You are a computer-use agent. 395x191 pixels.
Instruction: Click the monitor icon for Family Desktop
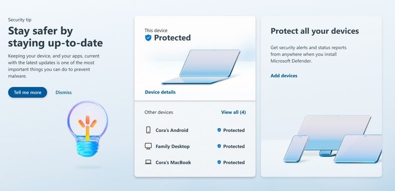pyautogui.click(x=148, y=146)
